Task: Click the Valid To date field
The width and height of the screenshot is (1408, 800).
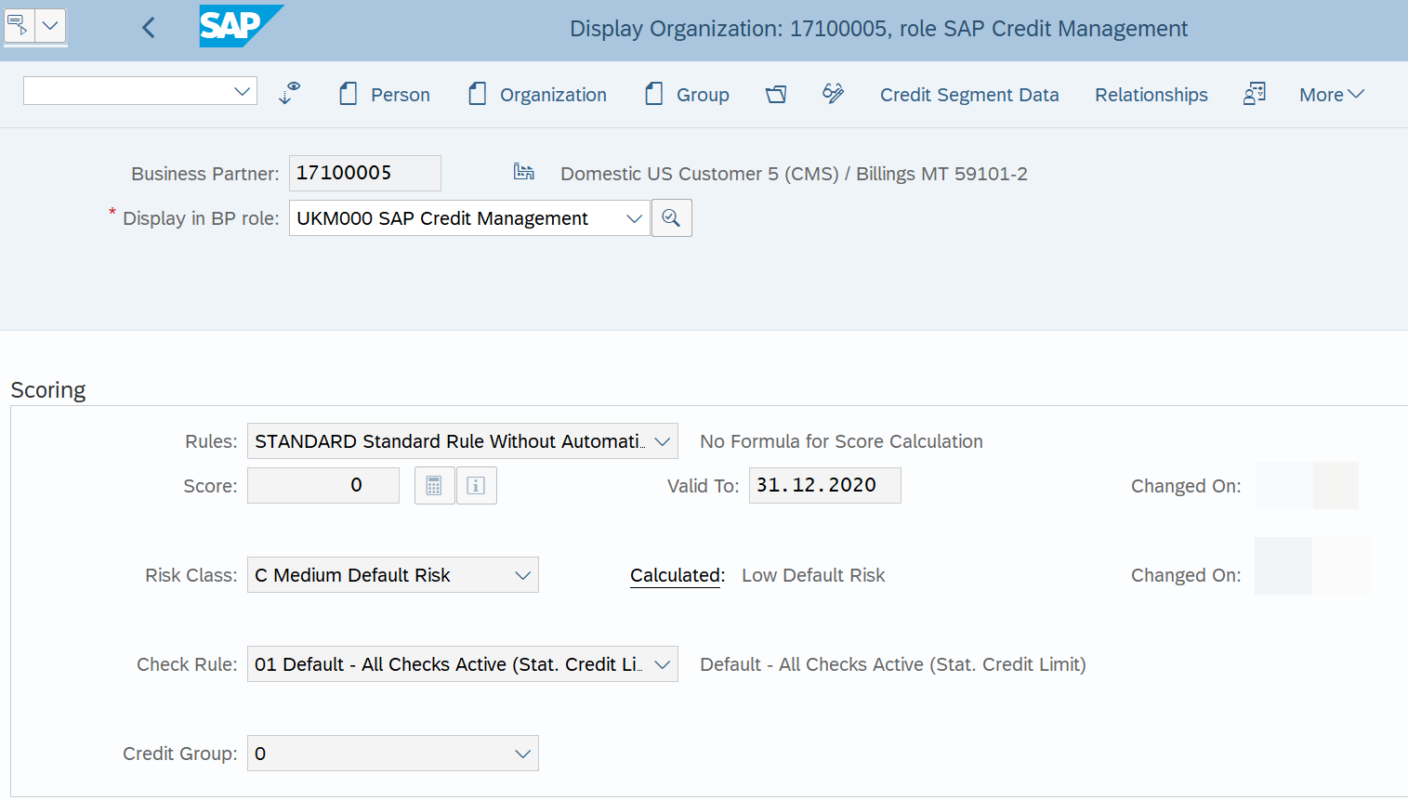Action: [x=823, y=486]
